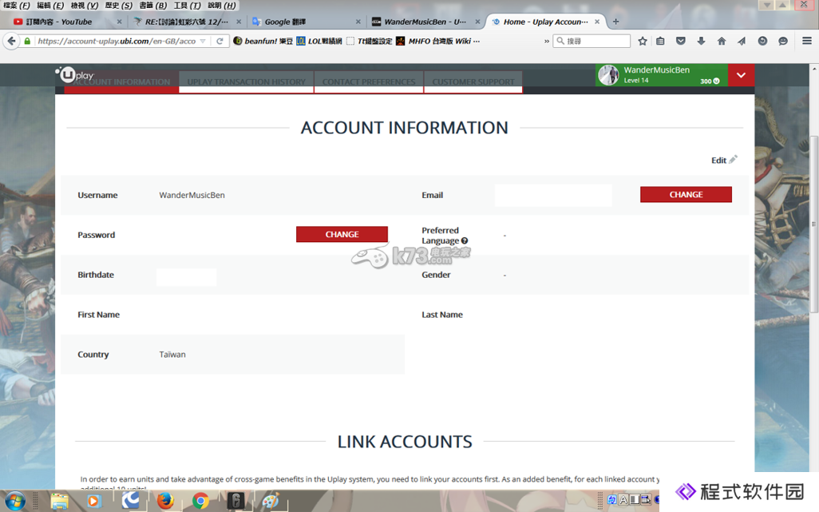Click CHANGE button next to Password
This screenshot has width=819, height=512.
tap(342, 234)
